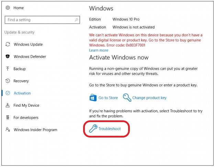Focus the Find a setting search box
This screenshot has height=167, width=215.
pyautogui.click(x=42, y=20)
